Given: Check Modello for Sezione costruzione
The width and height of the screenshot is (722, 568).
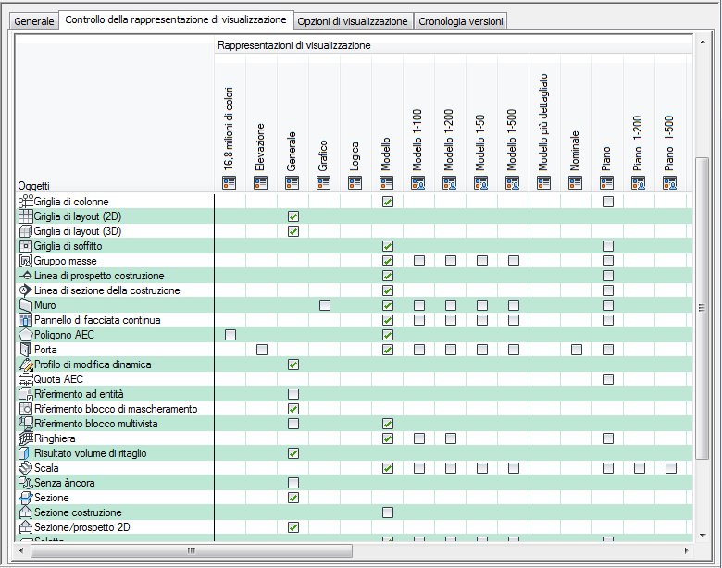Looking at the screenshot, I should click(x=388, y=512).
